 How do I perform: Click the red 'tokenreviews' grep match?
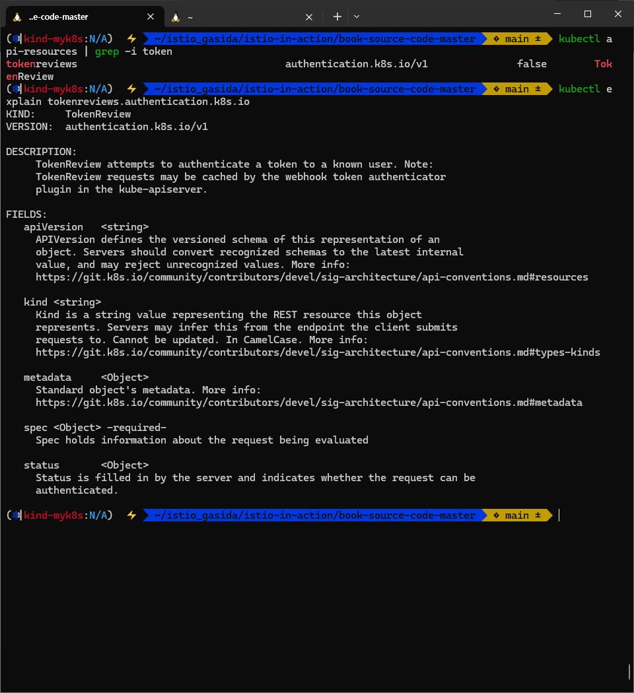pyautogui.click(x=42, y=64)
